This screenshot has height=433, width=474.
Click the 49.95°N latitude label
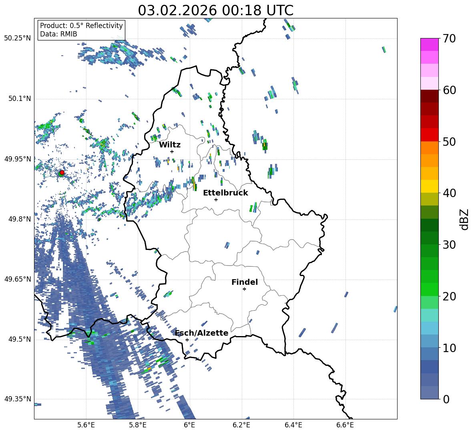(18, 159)
